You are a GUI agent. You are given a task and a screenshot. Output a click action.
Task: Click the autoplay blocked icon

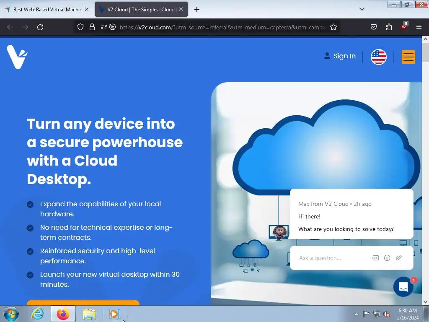click(x=112, y=27)
